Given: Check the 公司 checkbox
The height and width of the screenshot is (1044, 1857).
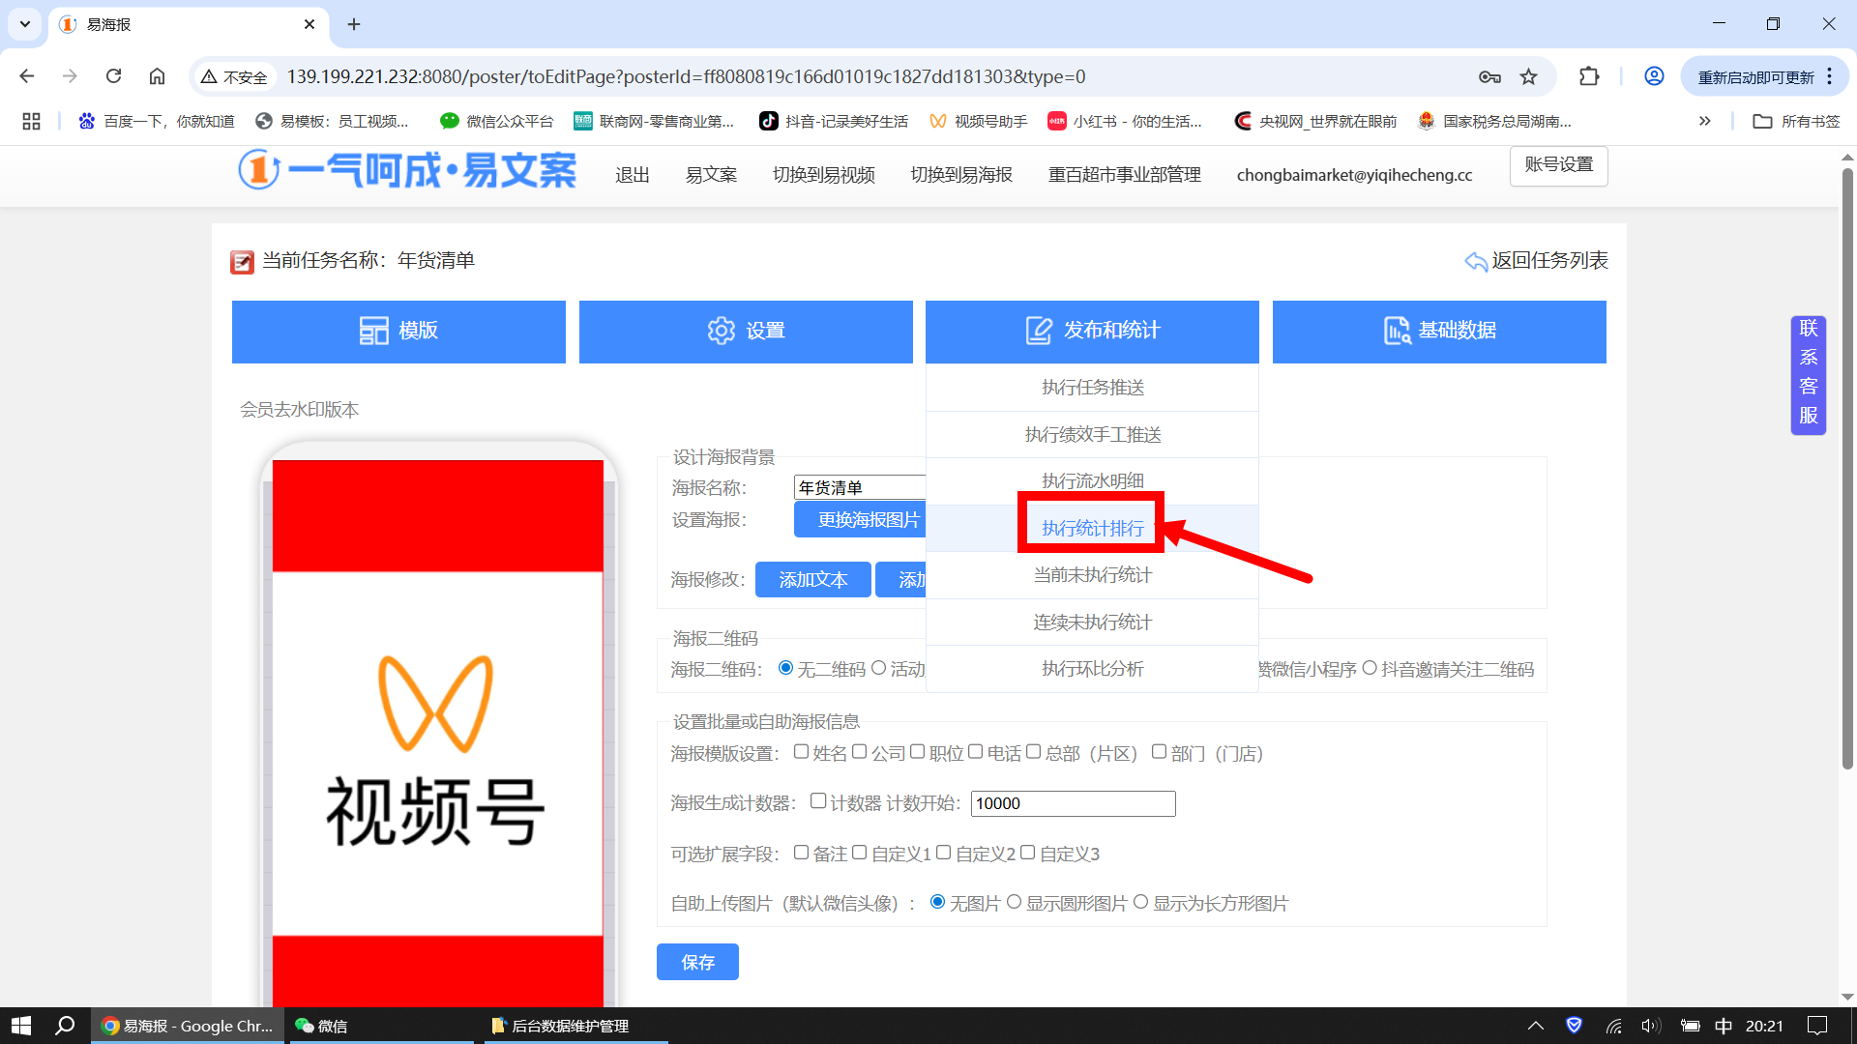Looking at the screenshot, I should coord(859,752).
